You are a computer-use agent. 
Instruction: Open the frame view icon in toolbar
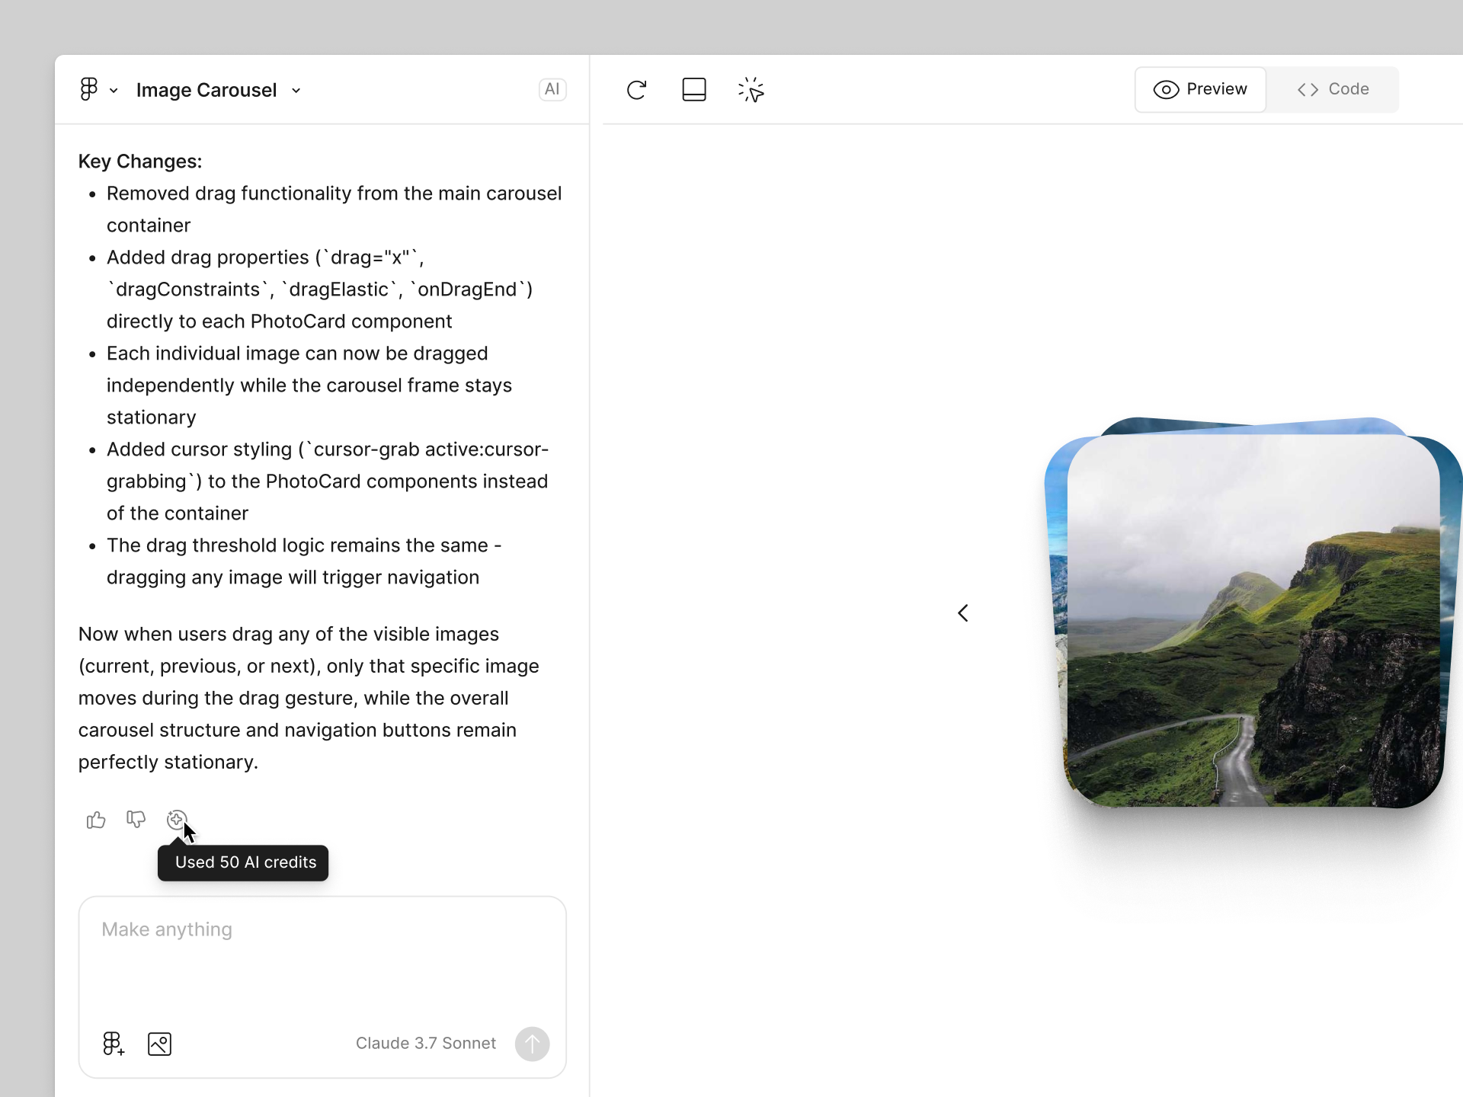[693, 89]
